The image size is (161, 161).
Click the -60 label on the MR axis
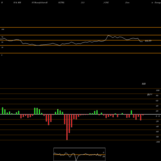point(157,132)
